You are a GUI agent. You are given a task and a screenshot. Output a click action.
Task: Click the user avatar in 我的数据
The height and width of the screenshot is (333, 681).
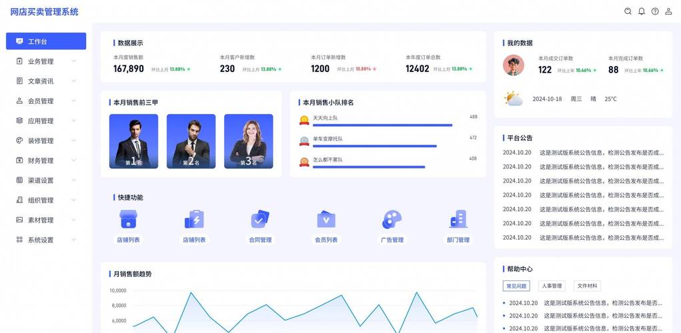tap(514, 65)
